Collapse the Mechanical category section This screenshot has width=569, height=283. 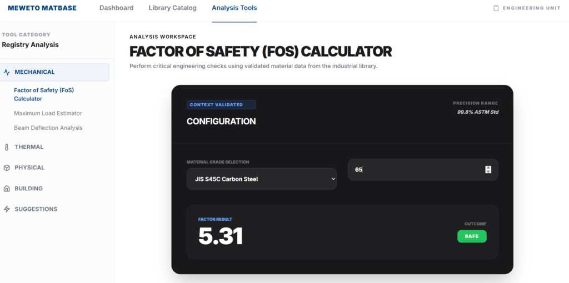(34, 72)
